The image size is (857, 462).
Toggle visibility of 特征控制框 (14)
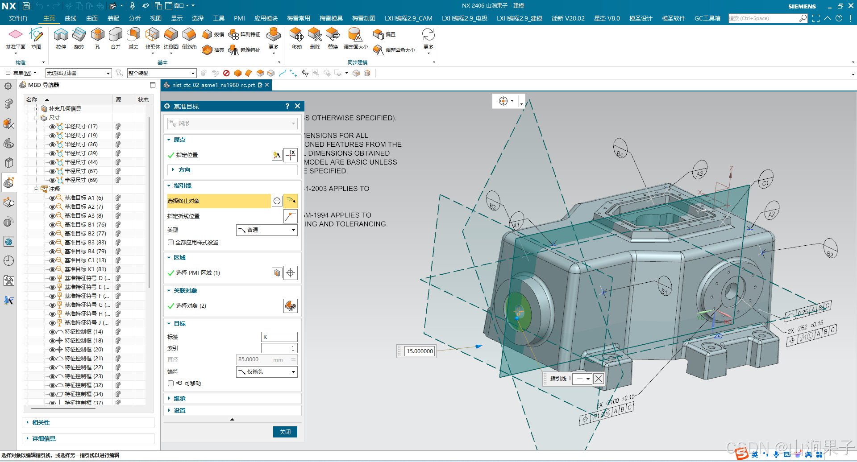click(x=52, y=332)
